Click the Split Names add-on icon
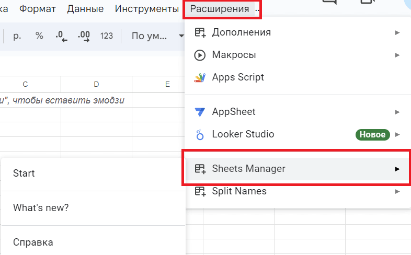Screen dimensions: 411x255 coord(200,191)
